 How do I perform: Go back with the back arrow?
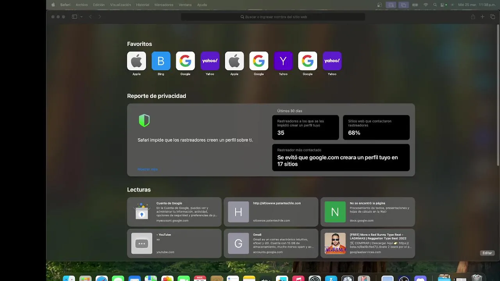tap(90, 17)
